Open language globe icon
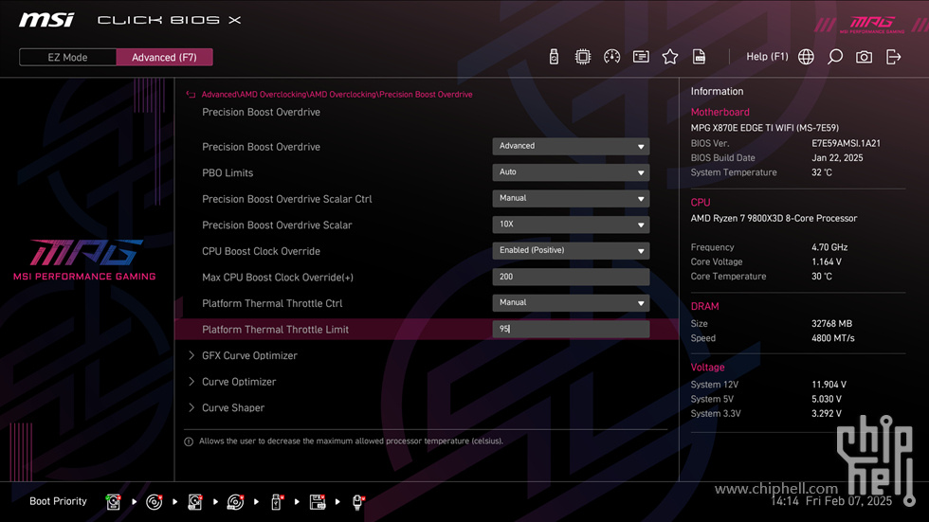 [806, 57]
